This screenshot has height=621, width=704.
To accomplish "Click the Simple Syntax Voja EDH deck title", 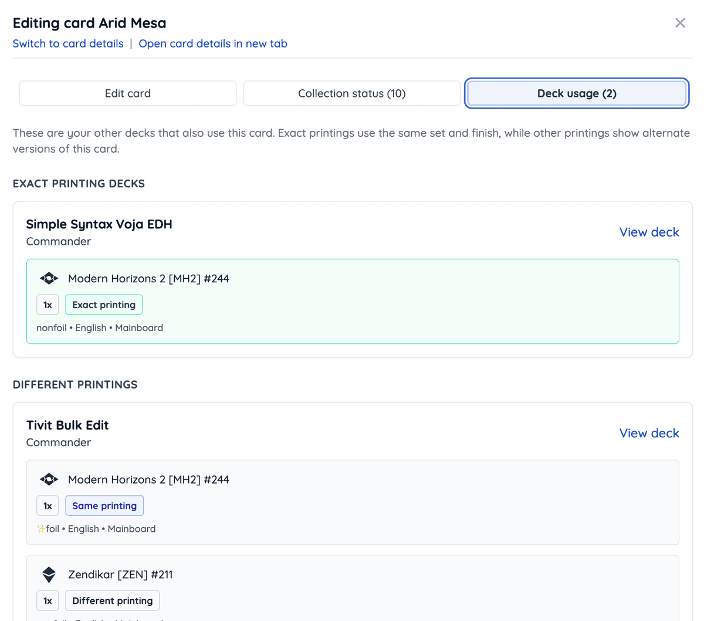I will (99, 224).
